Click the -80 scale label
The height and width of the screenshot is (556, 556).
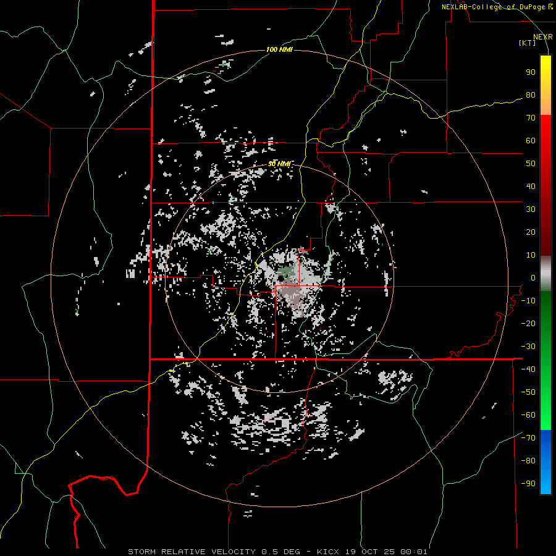tap(528, 461)
